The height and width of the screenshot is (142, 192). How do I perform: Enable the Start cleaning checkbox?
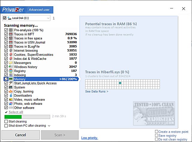tap(6, 121)
